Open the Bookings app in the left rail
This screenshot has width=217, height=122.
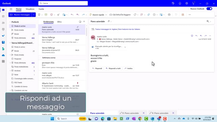[x=3, y=49]
